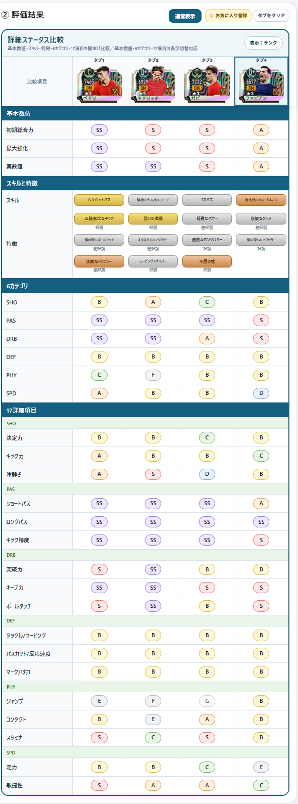
Task: Click the F rank badge in 6カテゴリ PHY row
Action: [x=153, y=375]
